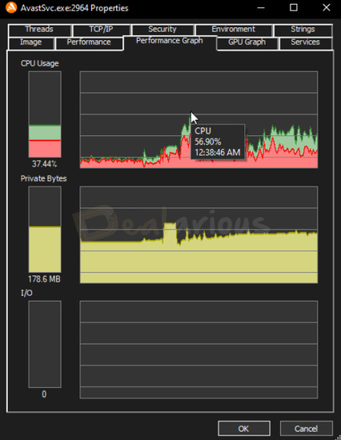Click the OK button
This screenshot has width=341, height=440.
click(243, 429)
